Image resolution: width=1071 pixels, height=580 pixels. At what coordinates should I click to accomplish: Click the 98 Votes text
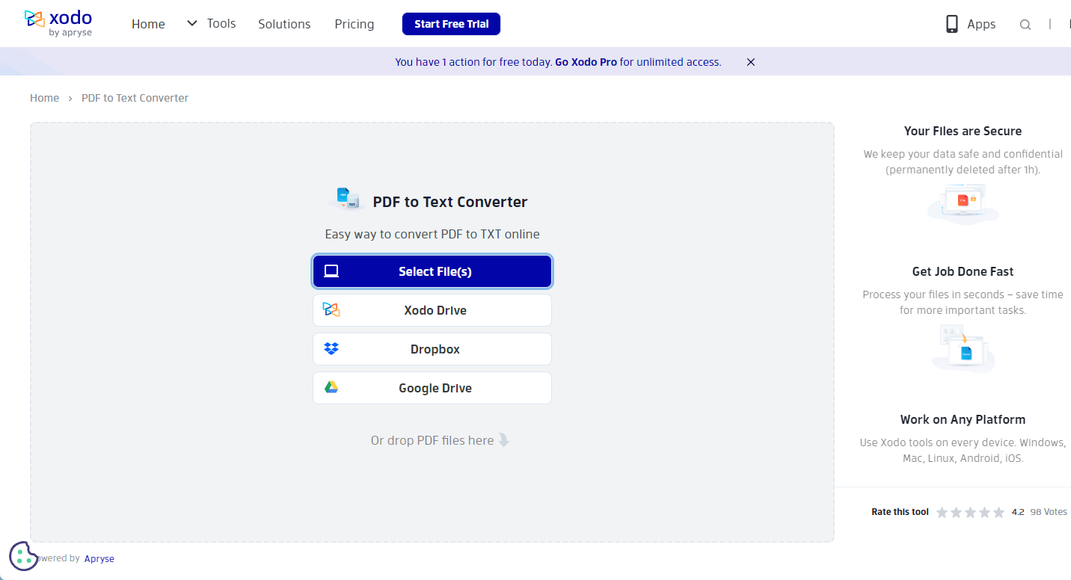(1049, 512)
